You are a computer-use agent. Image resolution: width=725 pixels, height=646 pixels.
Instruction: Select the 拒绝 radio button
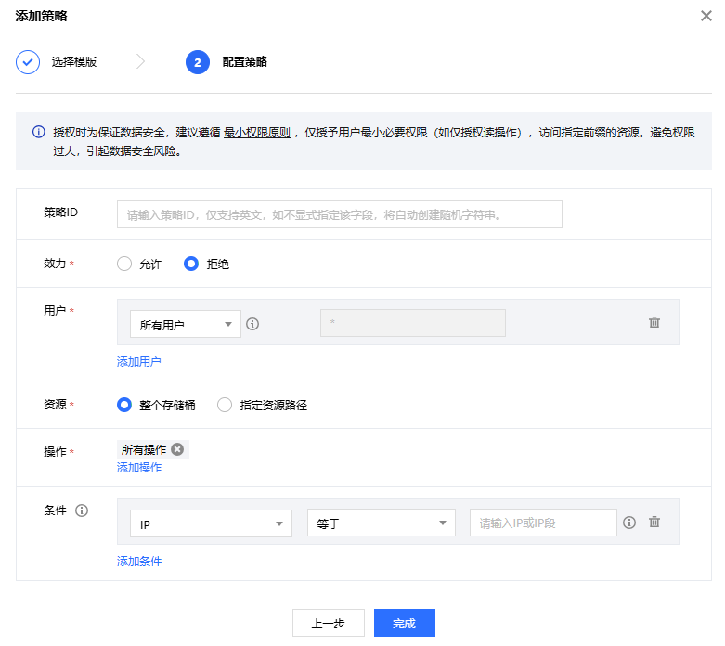(191, 264)
